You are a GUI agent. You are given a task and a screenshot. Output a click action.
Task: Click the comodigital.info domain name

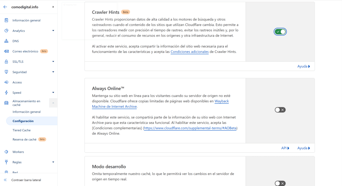(25, 7)
